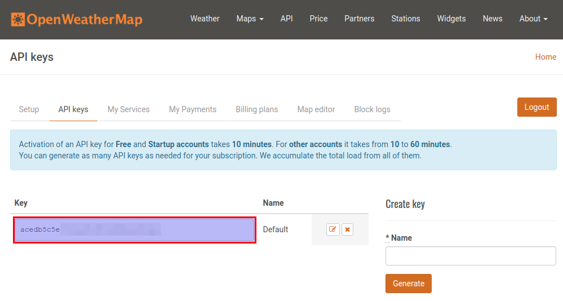The image size is (563, 301).
Task: Select the API keys tab
Action: (73, 109)
